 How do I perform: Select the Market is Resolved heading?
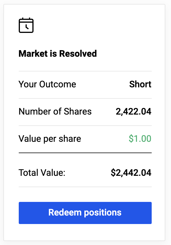pos(58,54)
